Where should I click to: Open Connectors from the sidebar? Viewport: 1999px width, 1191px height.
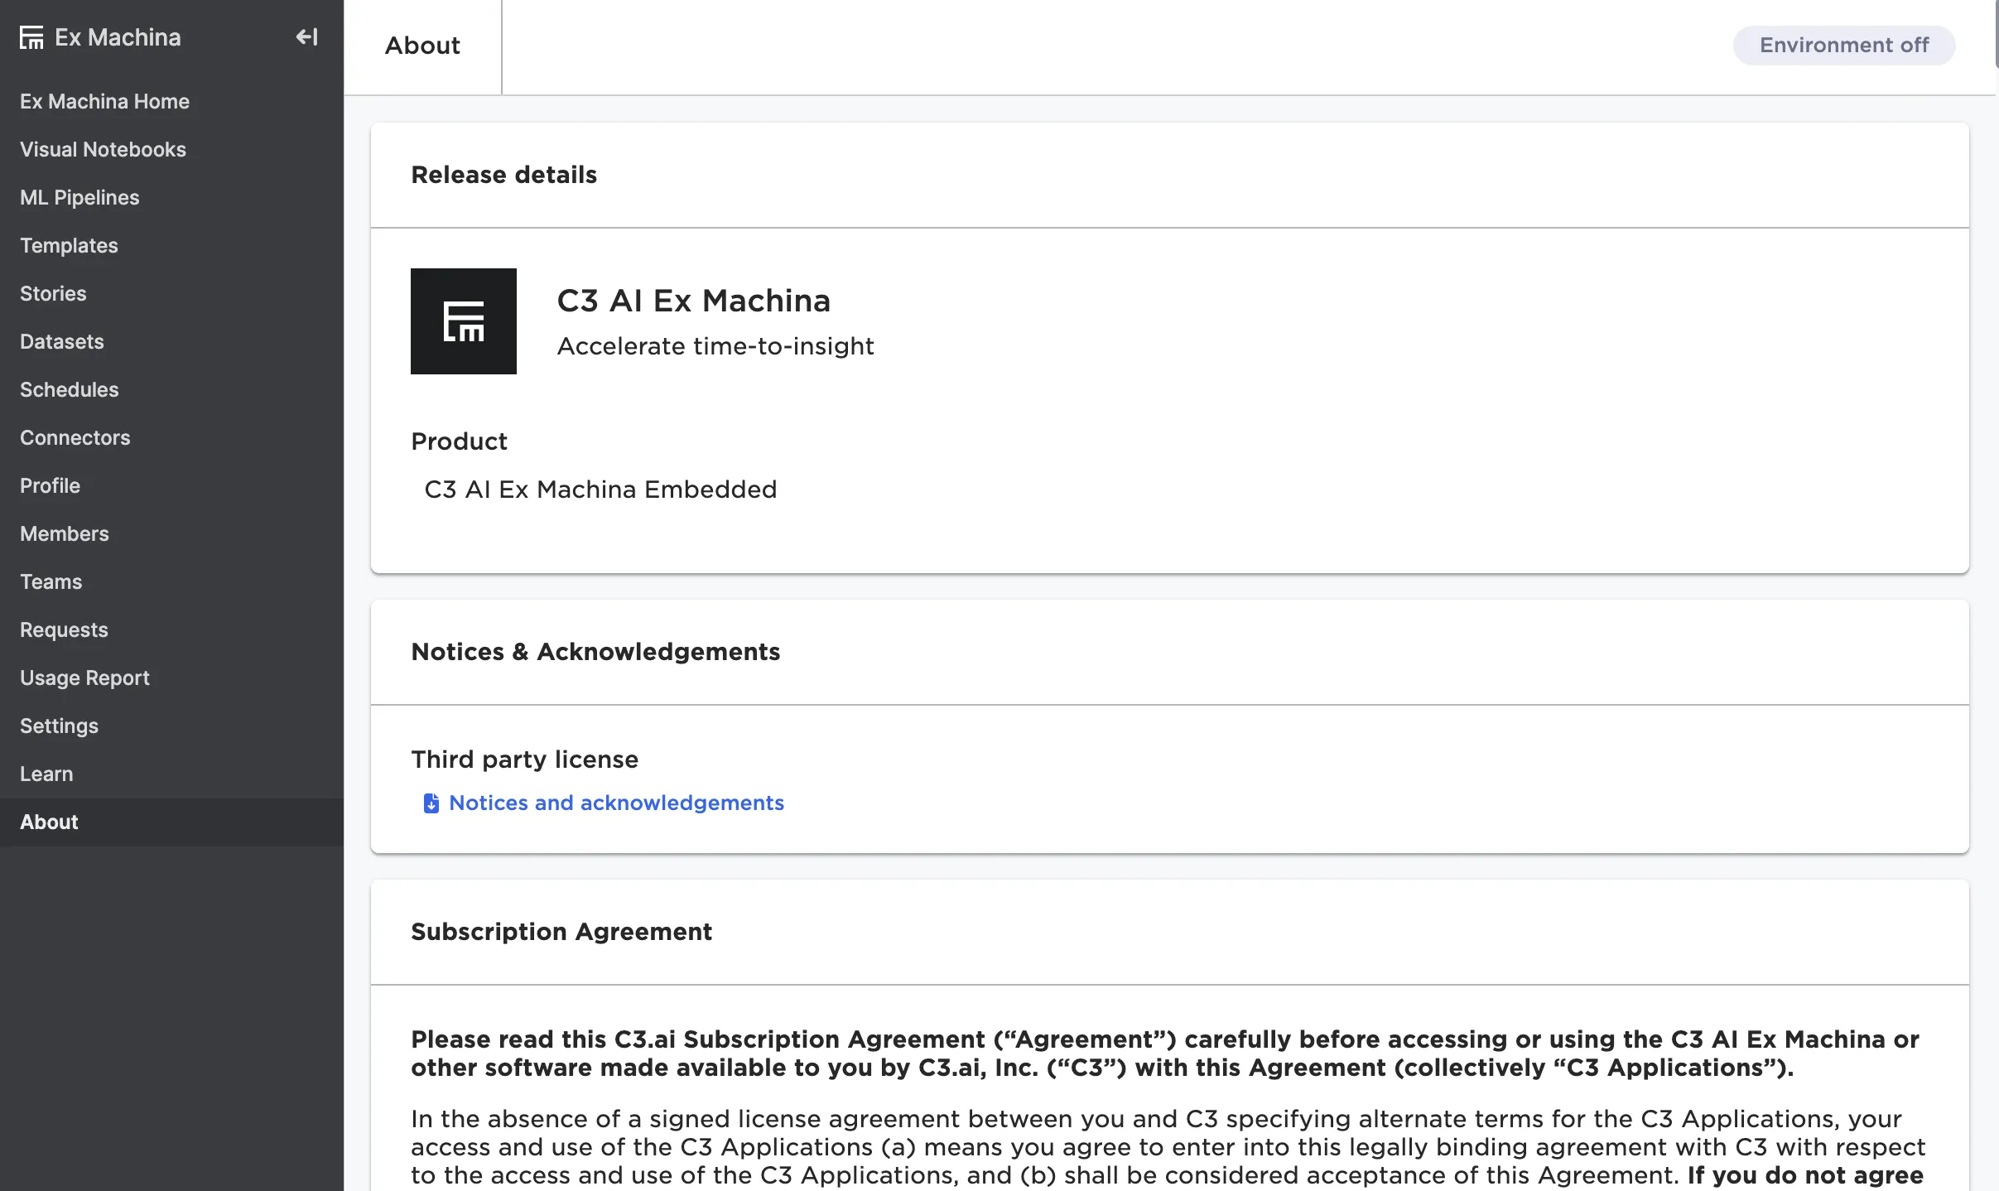pyautogui.click(x=75, y=437)
